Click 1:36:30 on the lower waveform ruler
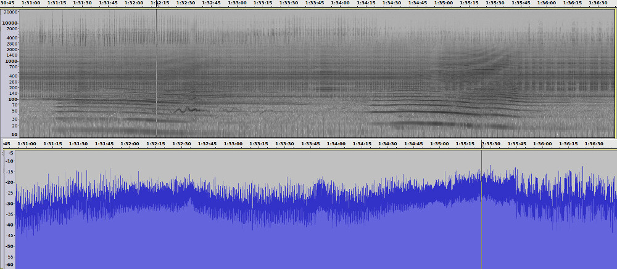 coord(594,143)
